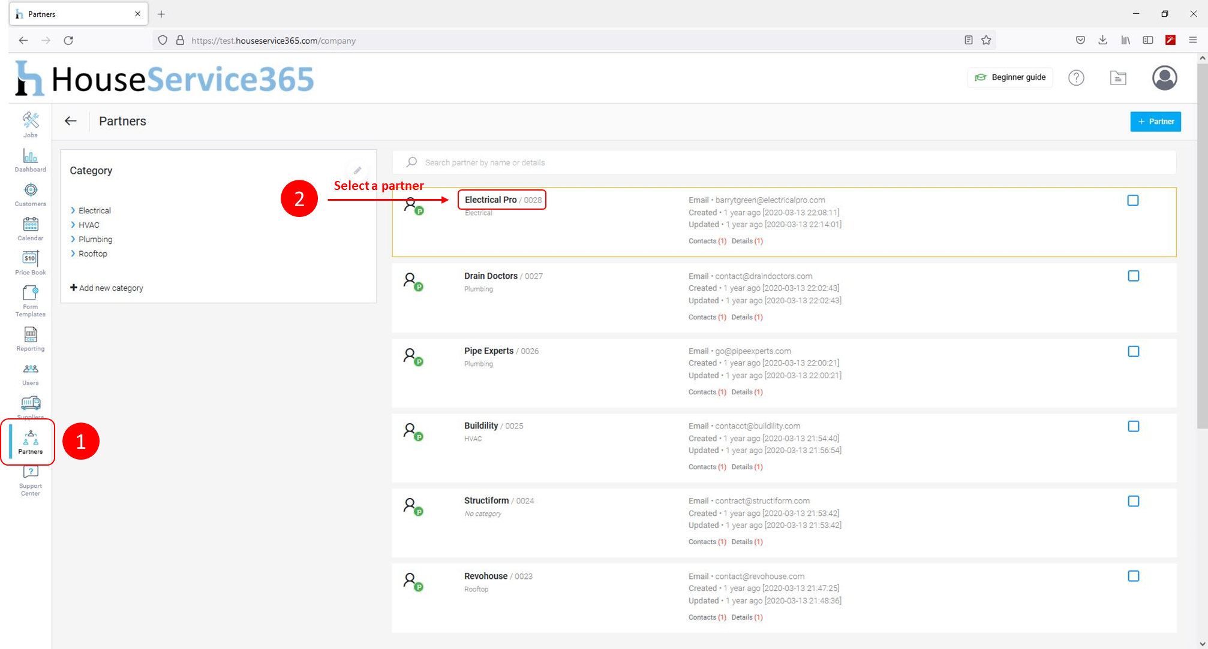Go to Users in the sidebar
This screenshot has height=649, width=1208.
click(x=30, y=374)
